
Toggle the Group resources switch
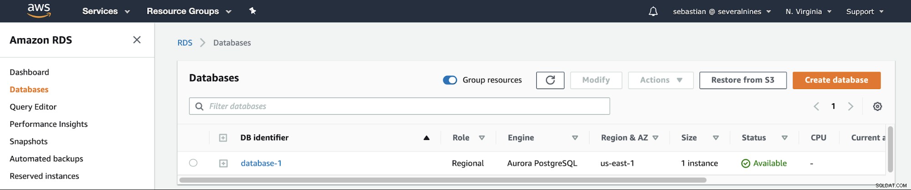pyautogui.click(x=450, y=80)
